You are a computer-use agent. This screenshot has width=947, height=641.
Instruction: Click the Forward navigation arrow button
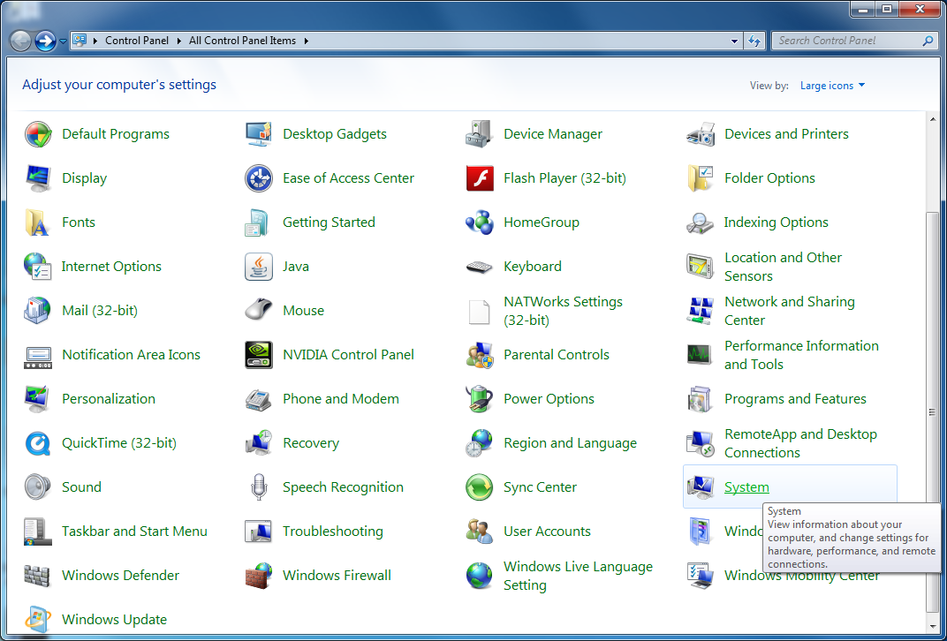(45, 41)
